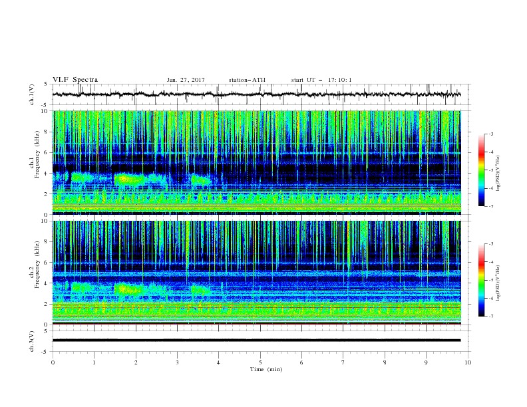Screen dimensions: 527x407
Task: Click the time axis tick label '0'
Action: [53, 362]
